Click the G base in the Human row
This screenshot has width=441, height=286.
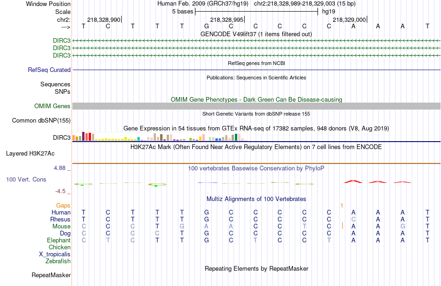point(207,212)
